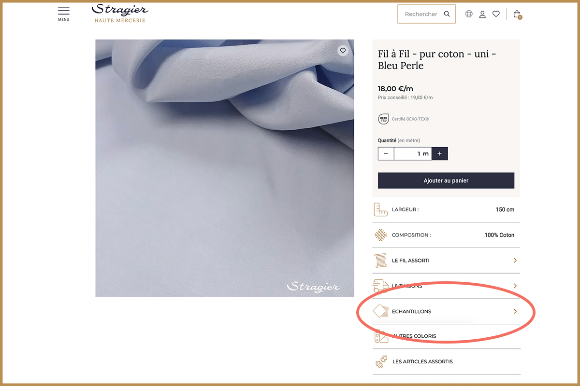Image resolution: width=580 pixels, height=386 pixels.
Task: Open the wishlist heart in header
Action: point(496,14)
